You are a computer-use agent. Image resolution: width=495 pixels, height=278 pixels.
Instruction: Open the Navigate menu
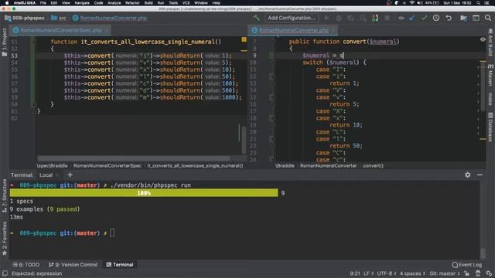tap(82, 3)
